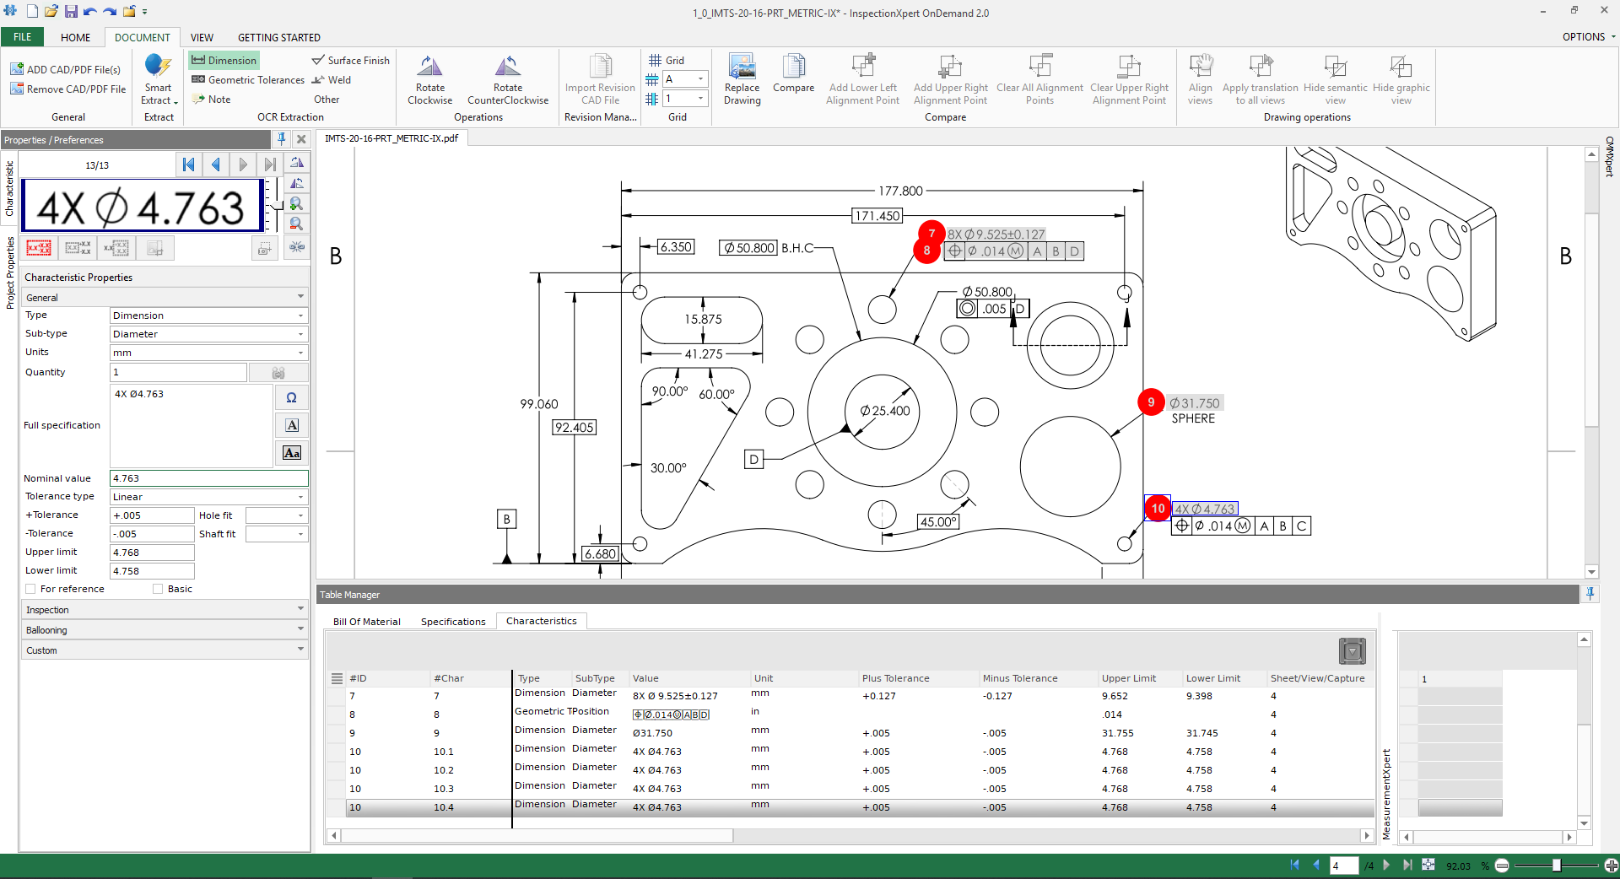Open the Compare drawings tool
Viewport: 1620px width, 879px height.
click(x=792, y=76)
